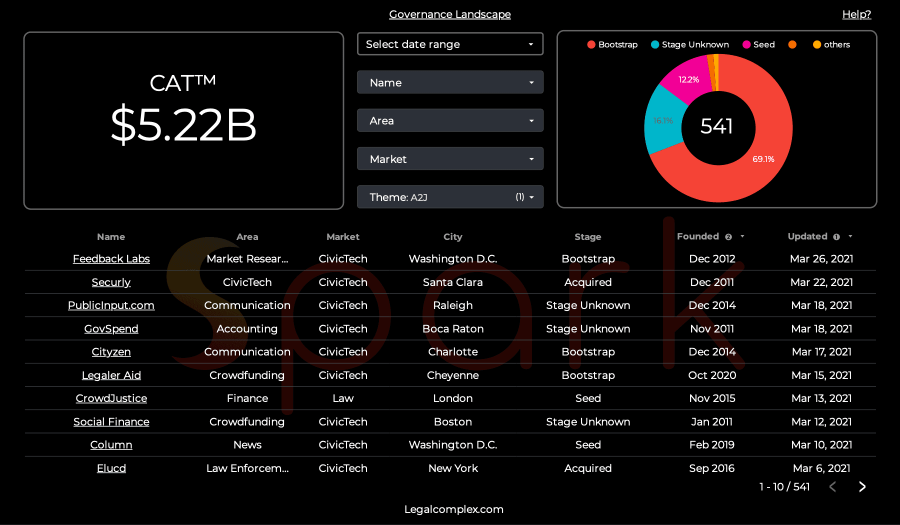Click the sort arrow next to Founded
The height and width of the screenshot is (525, 900).
[742, 236]
